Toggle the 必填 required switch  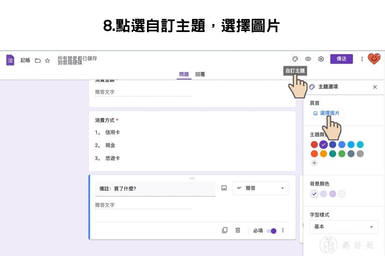272,231
